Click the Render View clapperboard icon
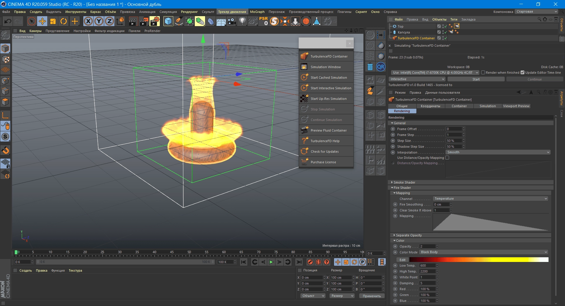The width and height of the screenshot is (565, 306). click(x=133, y=21)
